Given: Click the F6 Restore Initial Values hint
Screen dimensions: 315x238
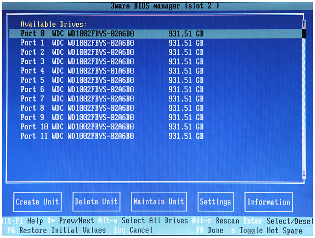Looking at the screenshot, I should click(x=56, y=230).
